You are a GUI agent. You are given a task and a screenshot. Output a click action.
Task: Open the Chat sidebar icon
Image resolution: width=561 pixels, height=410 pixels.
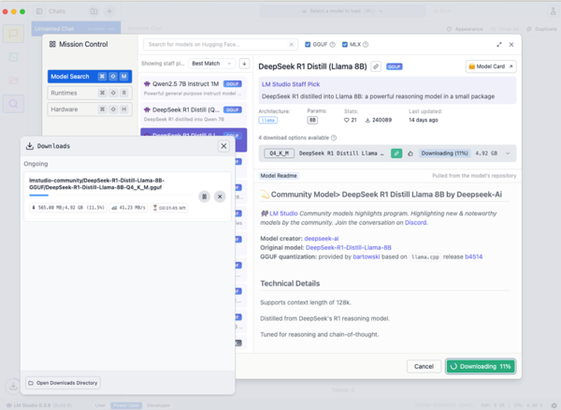click(x=14, y=34)
